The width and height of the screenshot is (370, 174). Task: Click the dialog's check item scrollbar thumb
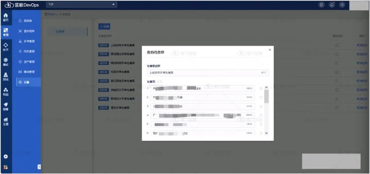coord(267,96)
